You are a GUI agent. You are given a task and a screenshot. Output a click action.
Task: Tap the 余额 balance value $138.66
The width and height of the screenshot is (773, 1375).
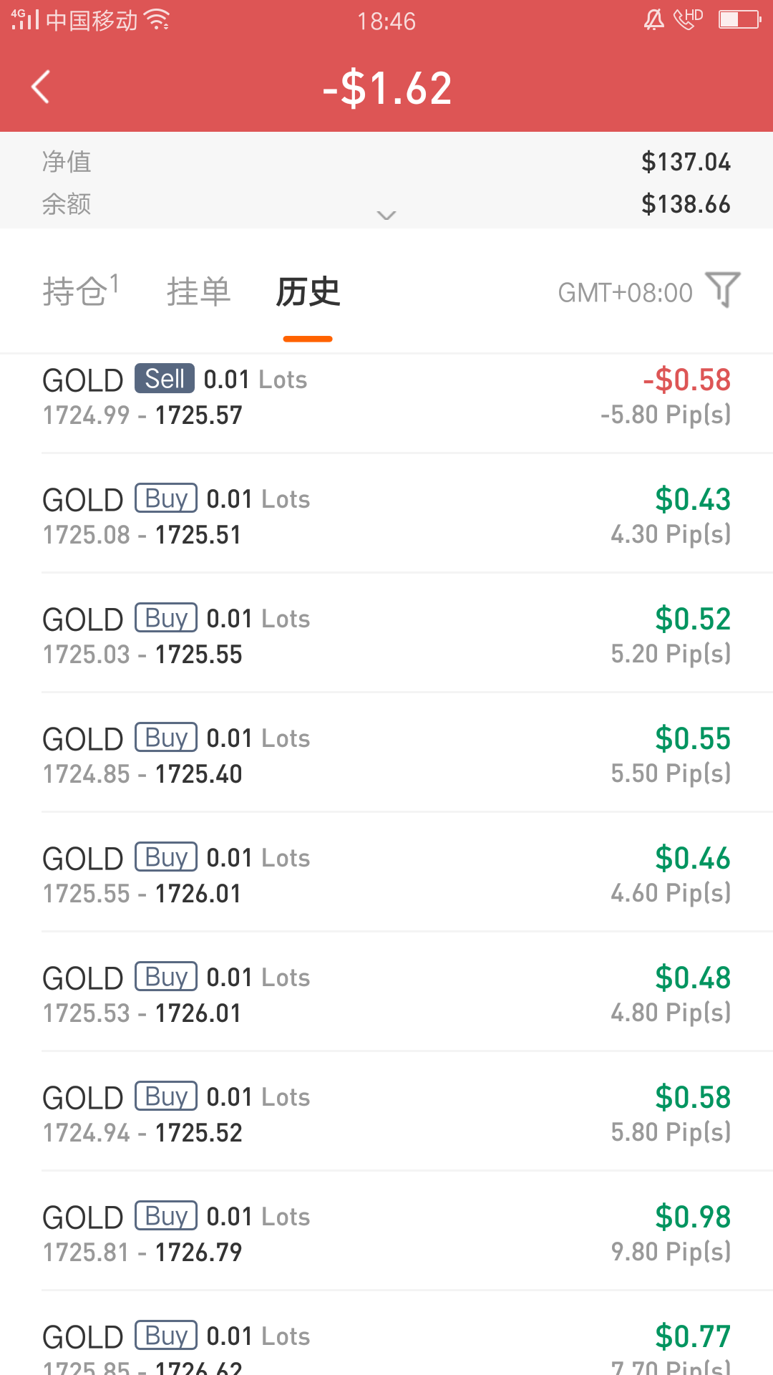[685, 204]
